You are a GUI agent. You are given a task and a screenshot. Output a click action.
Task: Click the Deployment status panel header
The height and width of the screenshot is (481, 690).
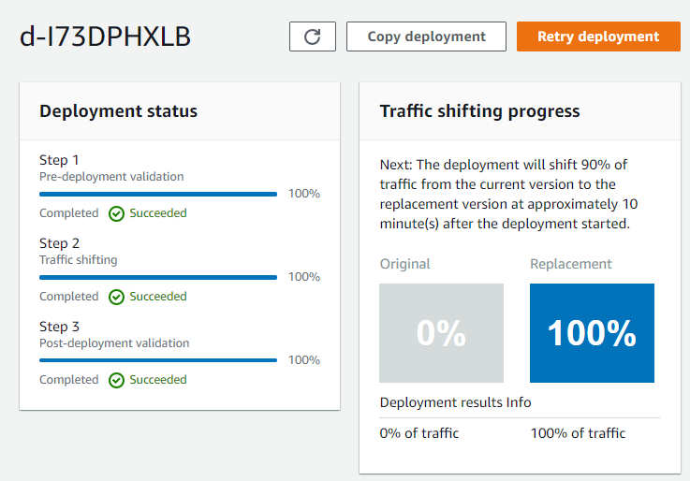(x=180, y=111)
